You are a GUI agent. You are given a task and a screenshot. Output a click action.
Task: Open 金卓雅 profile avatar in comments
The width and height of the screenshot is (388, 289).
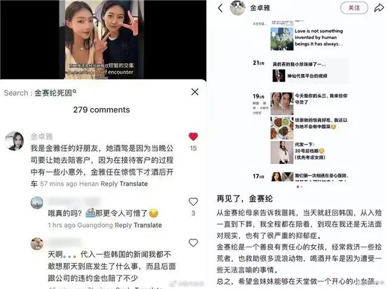(14, 141)
